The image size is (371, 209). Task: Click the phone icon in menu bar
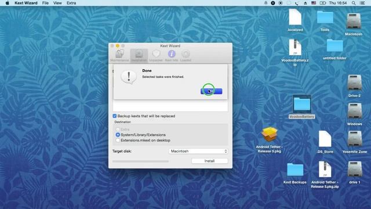297,3
